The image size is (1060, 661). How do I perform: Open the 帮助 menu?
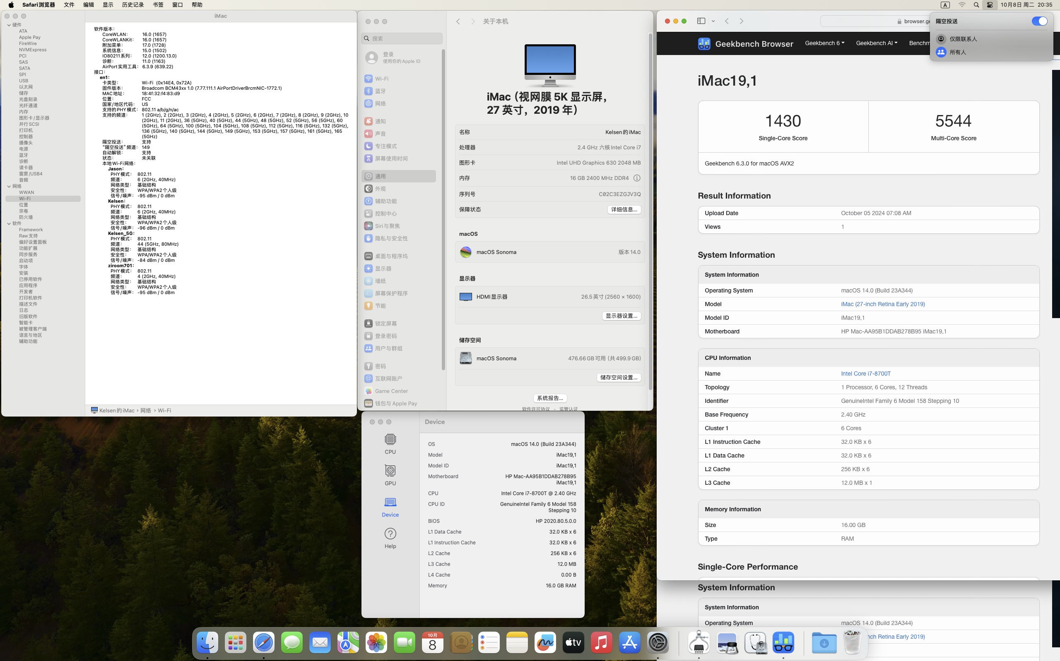pyautogui.click(x=197, y=5)
